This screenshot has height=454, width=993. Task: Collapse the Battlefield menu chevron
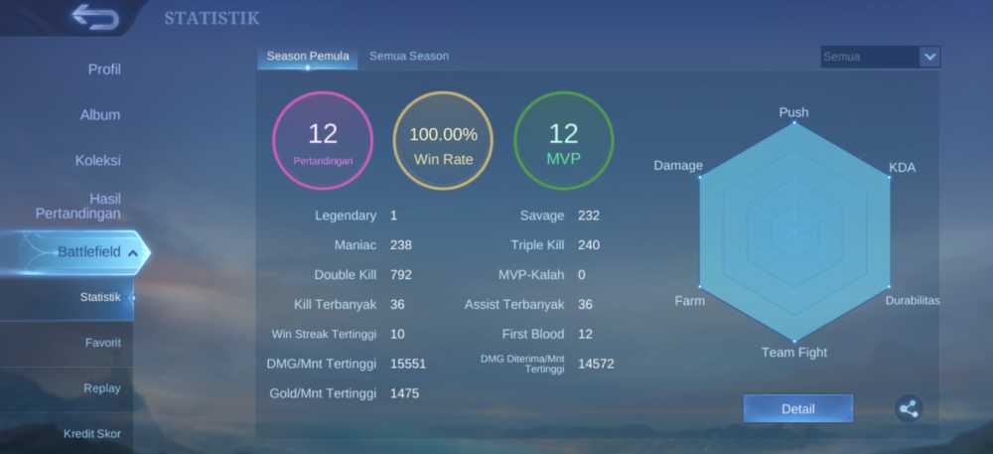133,252
